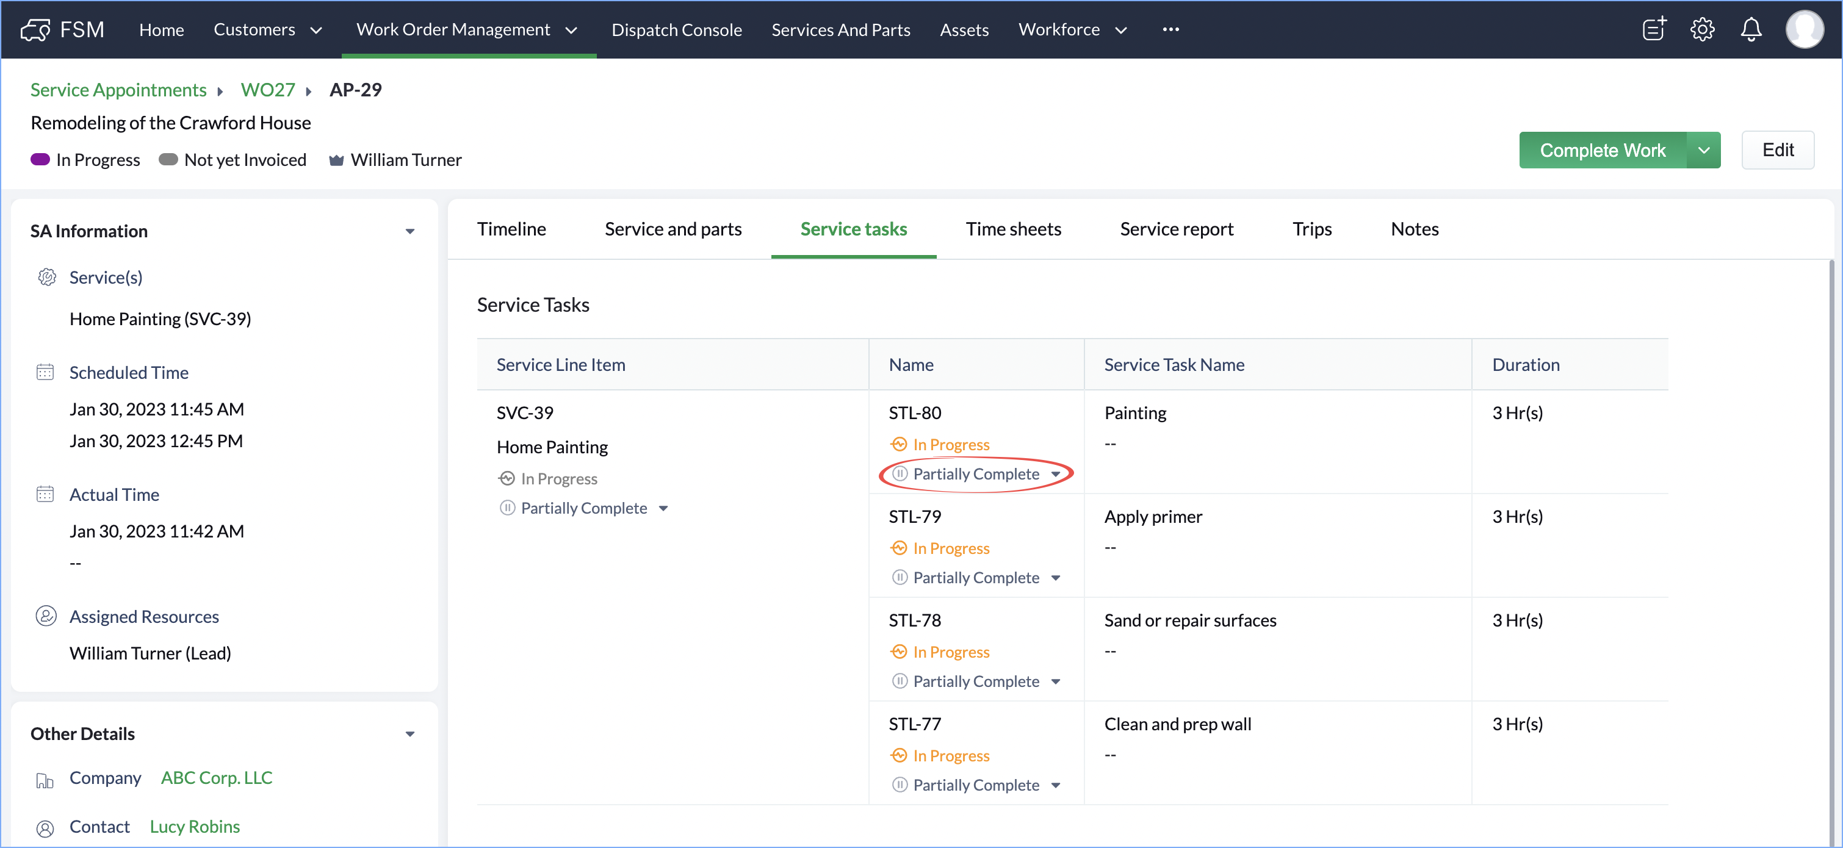The height and width of the screenshot is (848, 1843).
Task: Click the Scheduled Time calendar icon
Action: click(45, 372)
